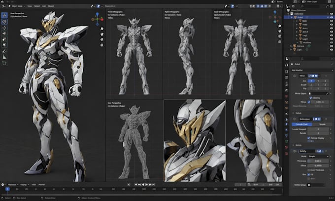Open the Output properties tab
This screenshot has height=201, width=335.
tap(287, 78)
